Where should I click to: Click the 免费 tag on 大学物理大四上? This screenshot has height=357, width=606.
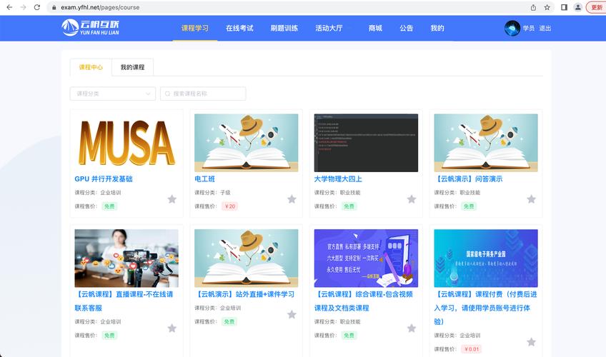click(x=349, y=206)
